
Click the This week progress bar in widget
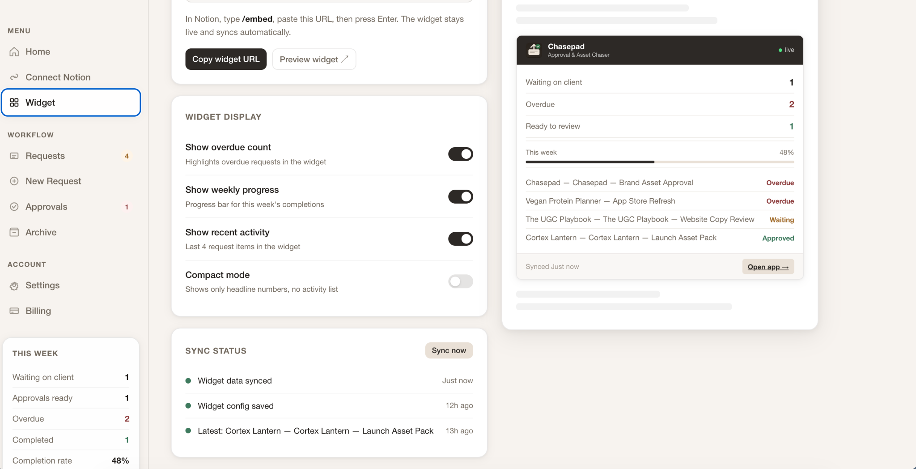(660, 162)
